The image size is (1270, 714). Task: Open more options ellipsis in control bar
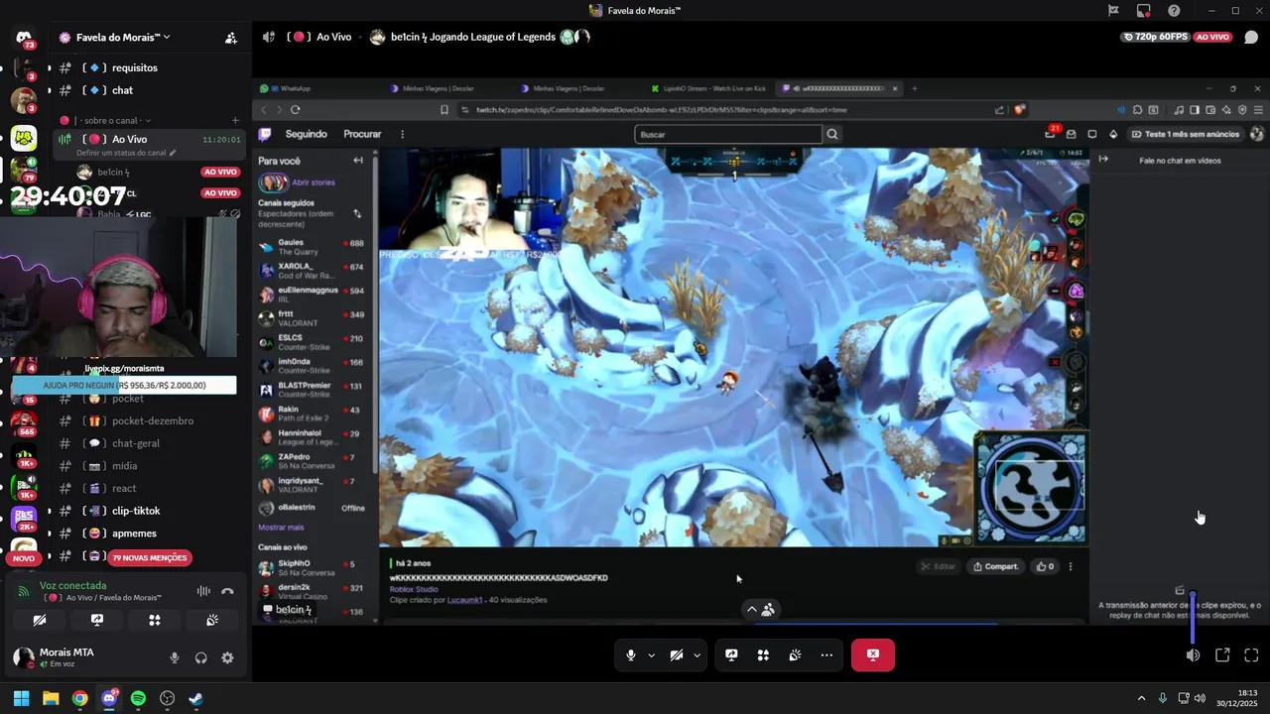826,654
